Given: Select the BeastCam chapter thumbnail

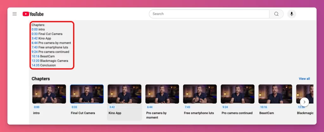Looking at the screenshot, I should click(275, 94).
